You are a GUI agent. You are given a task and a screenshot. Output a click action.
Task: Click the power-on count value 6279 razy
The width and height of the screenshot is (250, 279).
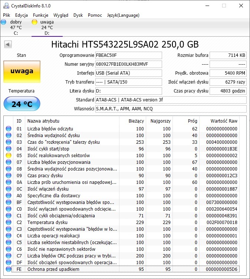point(228,82)
